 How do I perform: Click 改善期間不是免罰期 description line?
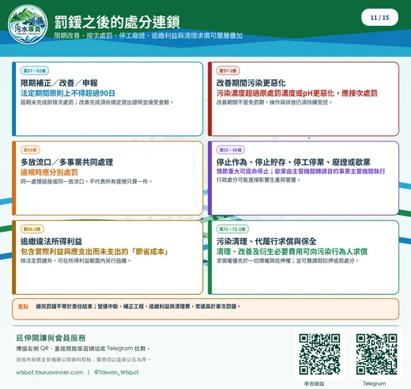click(274, 102)
